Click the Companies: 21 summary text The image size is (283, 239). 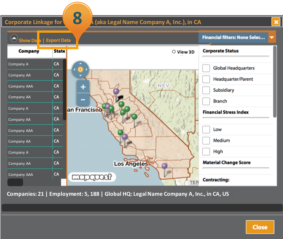click(25, 194)
